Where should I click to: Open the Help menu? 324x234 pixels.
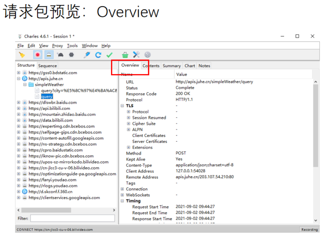(106, 46)
